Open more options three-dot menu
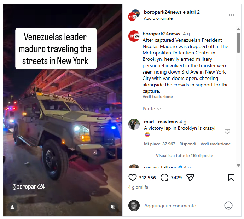 point(231,15)
